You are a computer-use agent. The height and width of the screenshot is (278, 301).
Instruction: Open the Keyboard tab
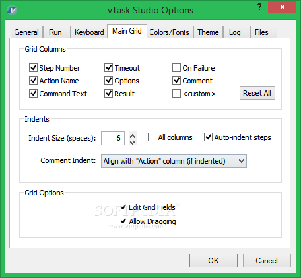(89, 32)
